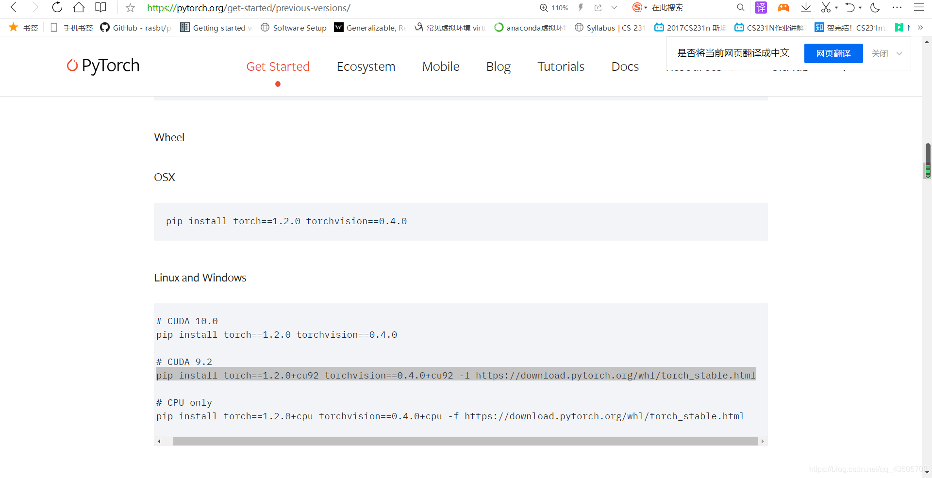Open the three-dot more tools menu

tap(897, 7)
